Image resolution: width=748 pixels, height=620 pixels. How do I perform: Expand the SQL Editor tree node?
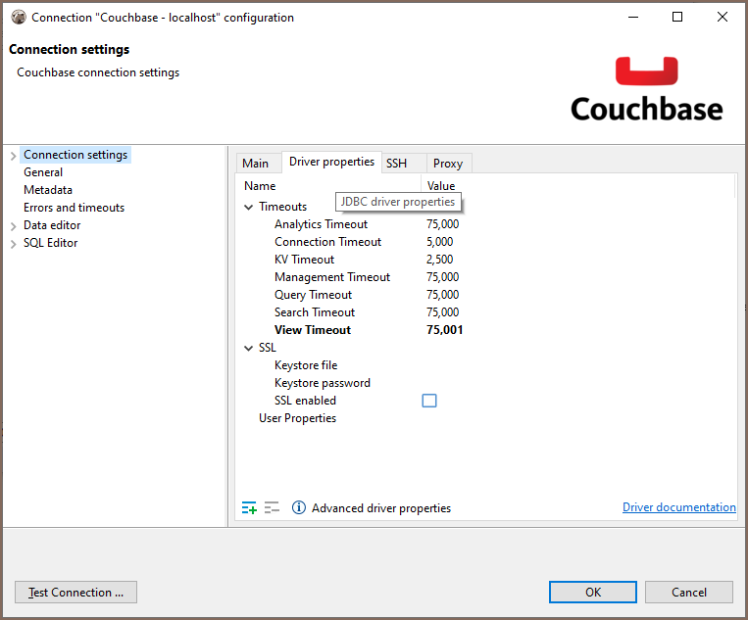(13, 244)
